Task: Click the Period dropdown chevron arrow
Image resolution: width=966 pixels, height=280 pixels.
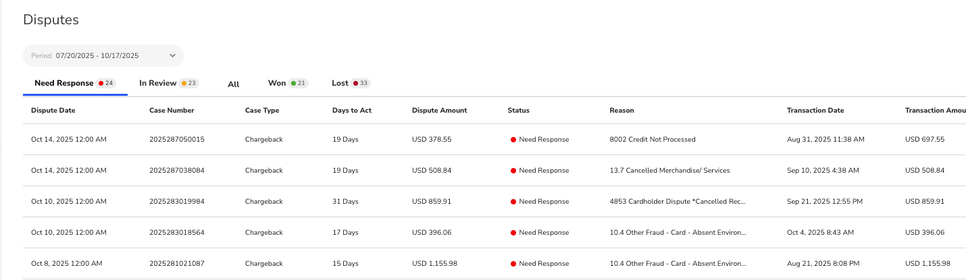Action: click(172, 55)
